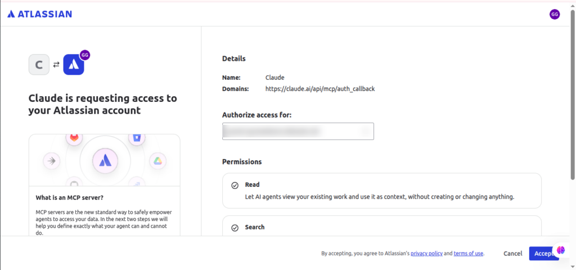The image size is (576, 270).
Task: Click the Cancel button
Action: point(513,254)
